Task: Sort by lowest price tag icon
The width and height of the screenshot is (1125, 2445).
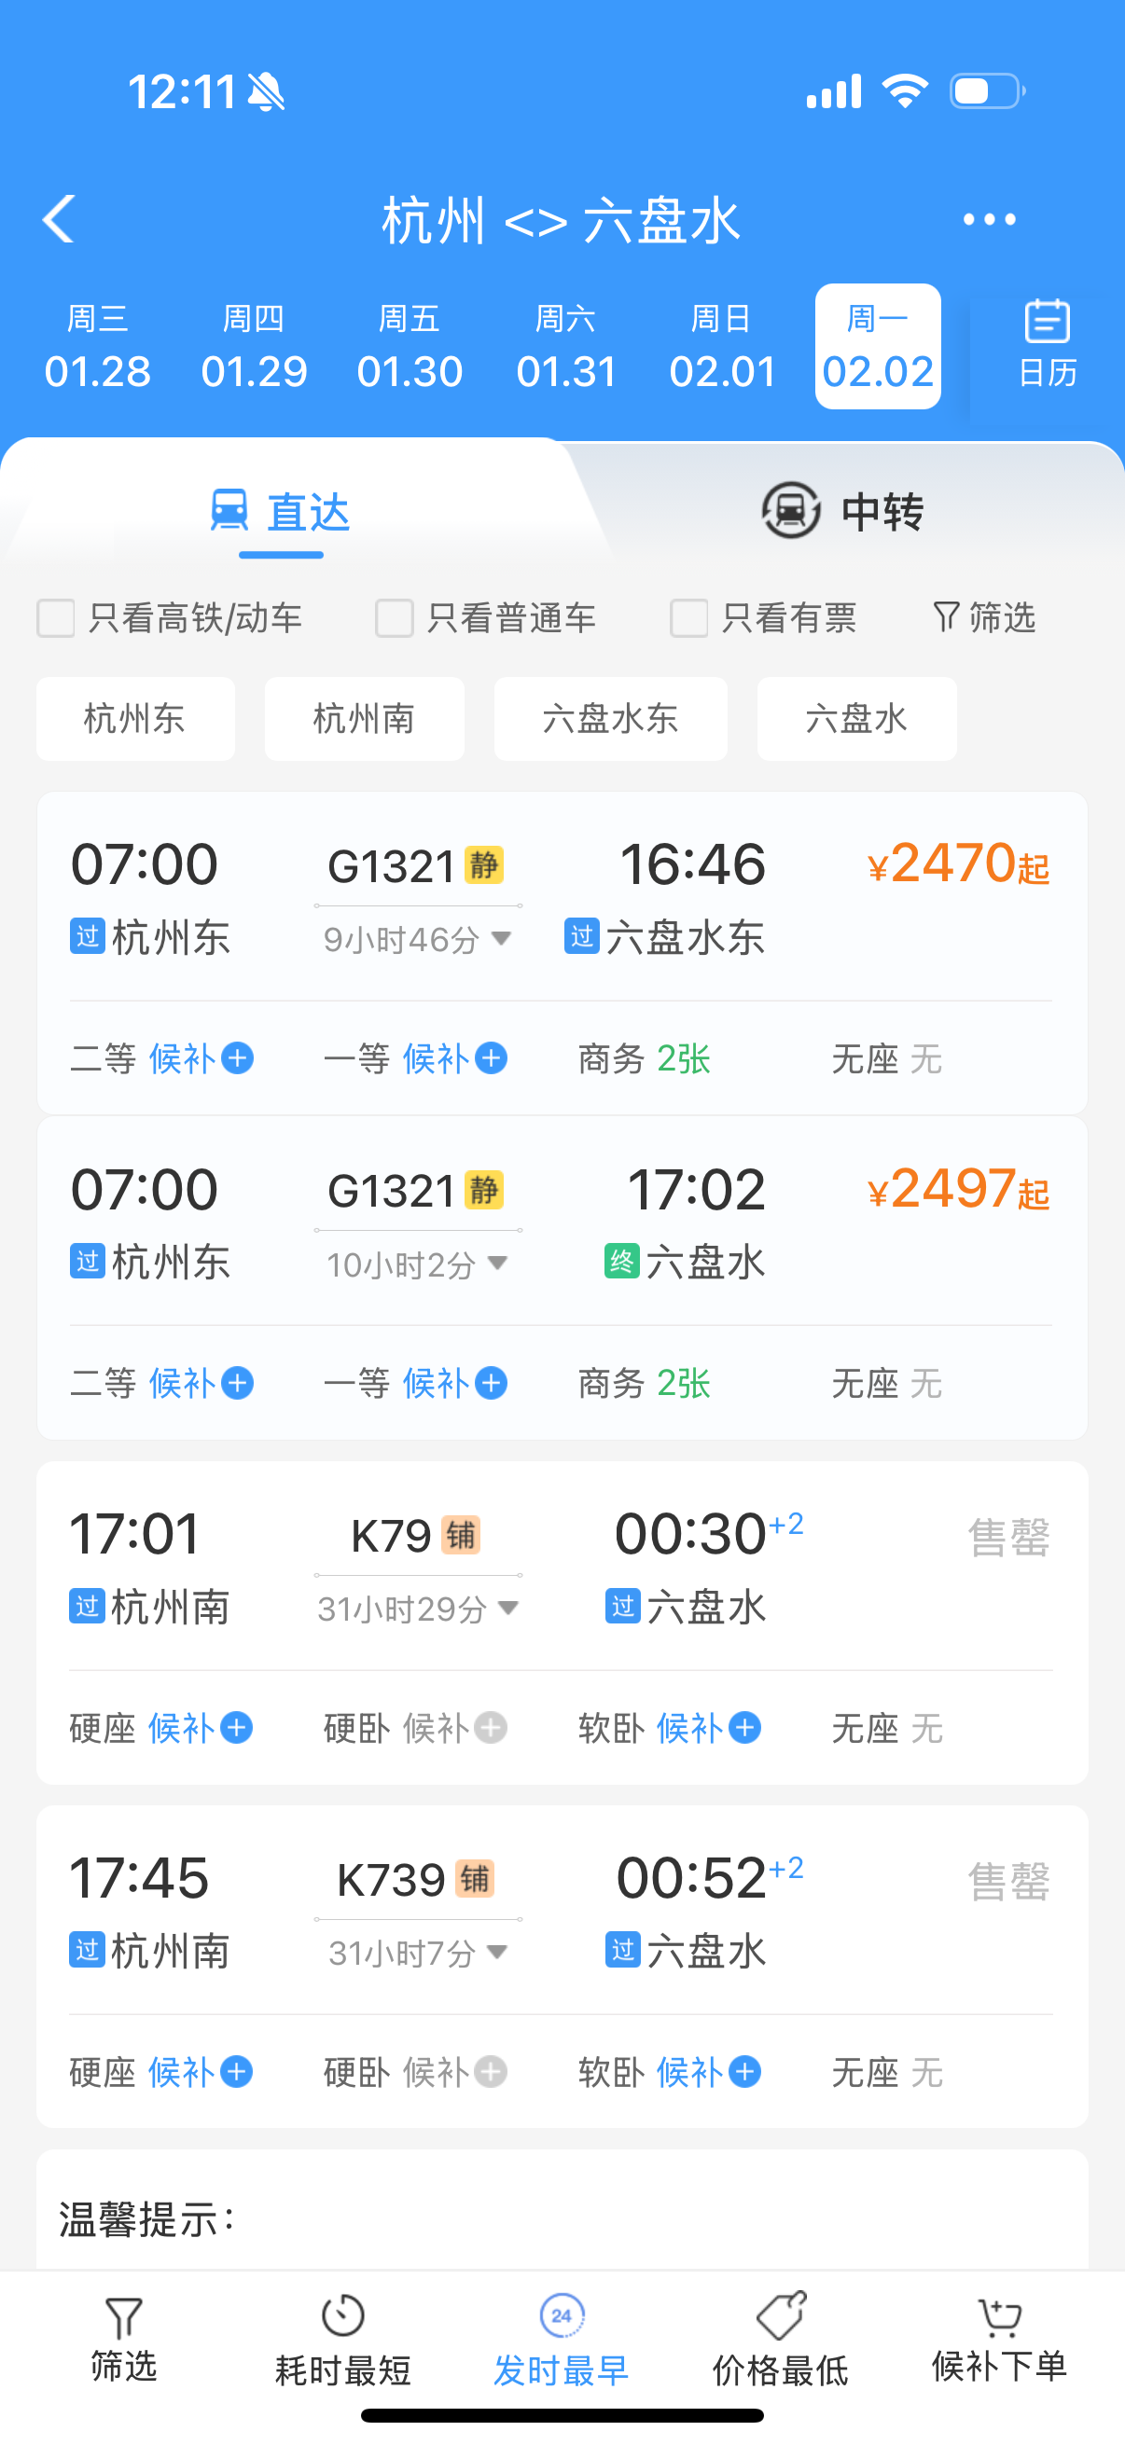Action: click(781, 2316)
